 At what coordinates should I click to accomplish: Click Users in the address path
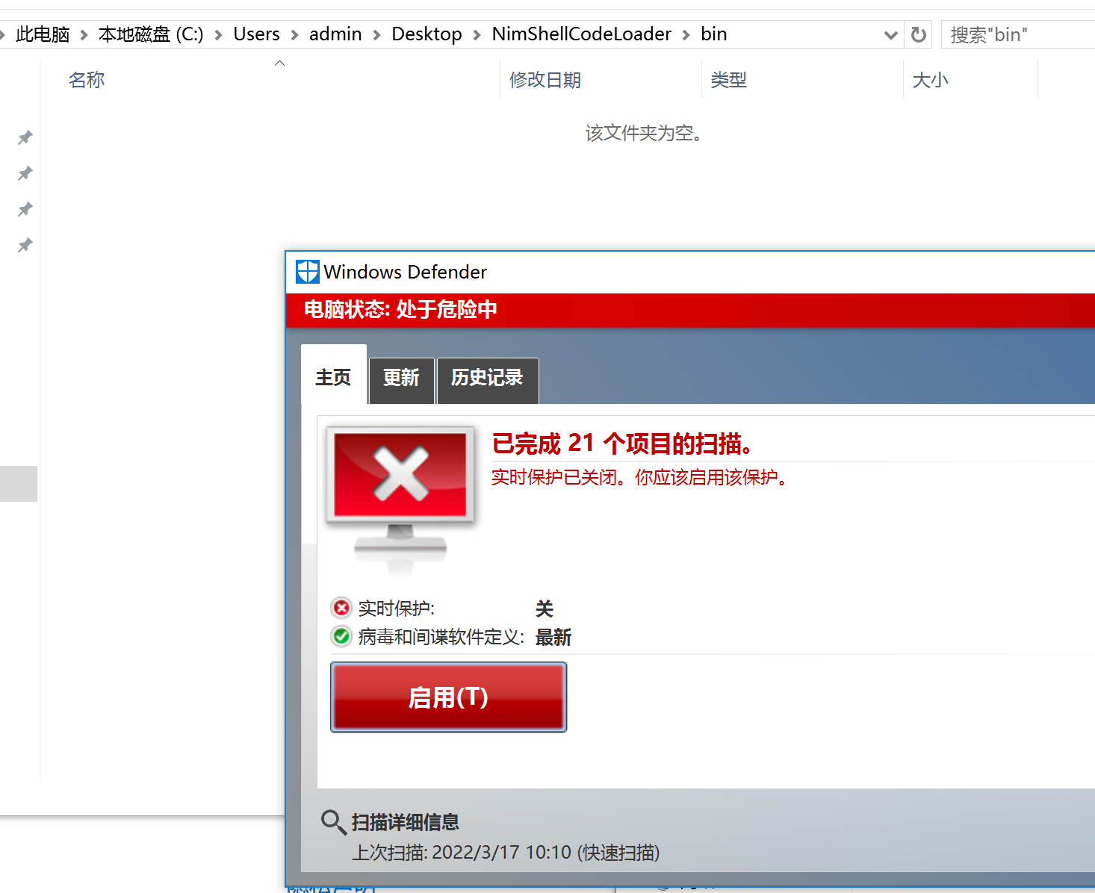point(256,34)
